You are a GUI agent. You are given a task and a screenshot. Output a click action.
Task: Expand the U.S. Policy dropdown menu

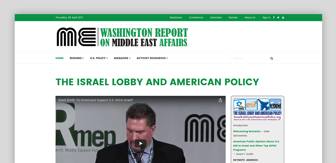(99, 58)
